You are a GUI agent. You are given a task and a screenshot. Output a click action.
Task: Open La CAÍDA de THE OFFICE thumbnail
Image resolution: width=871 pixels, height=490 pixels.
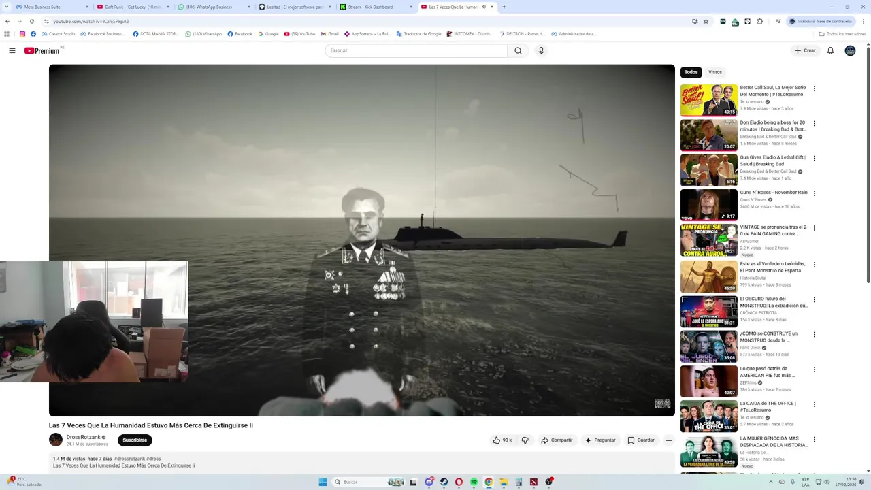709,416
